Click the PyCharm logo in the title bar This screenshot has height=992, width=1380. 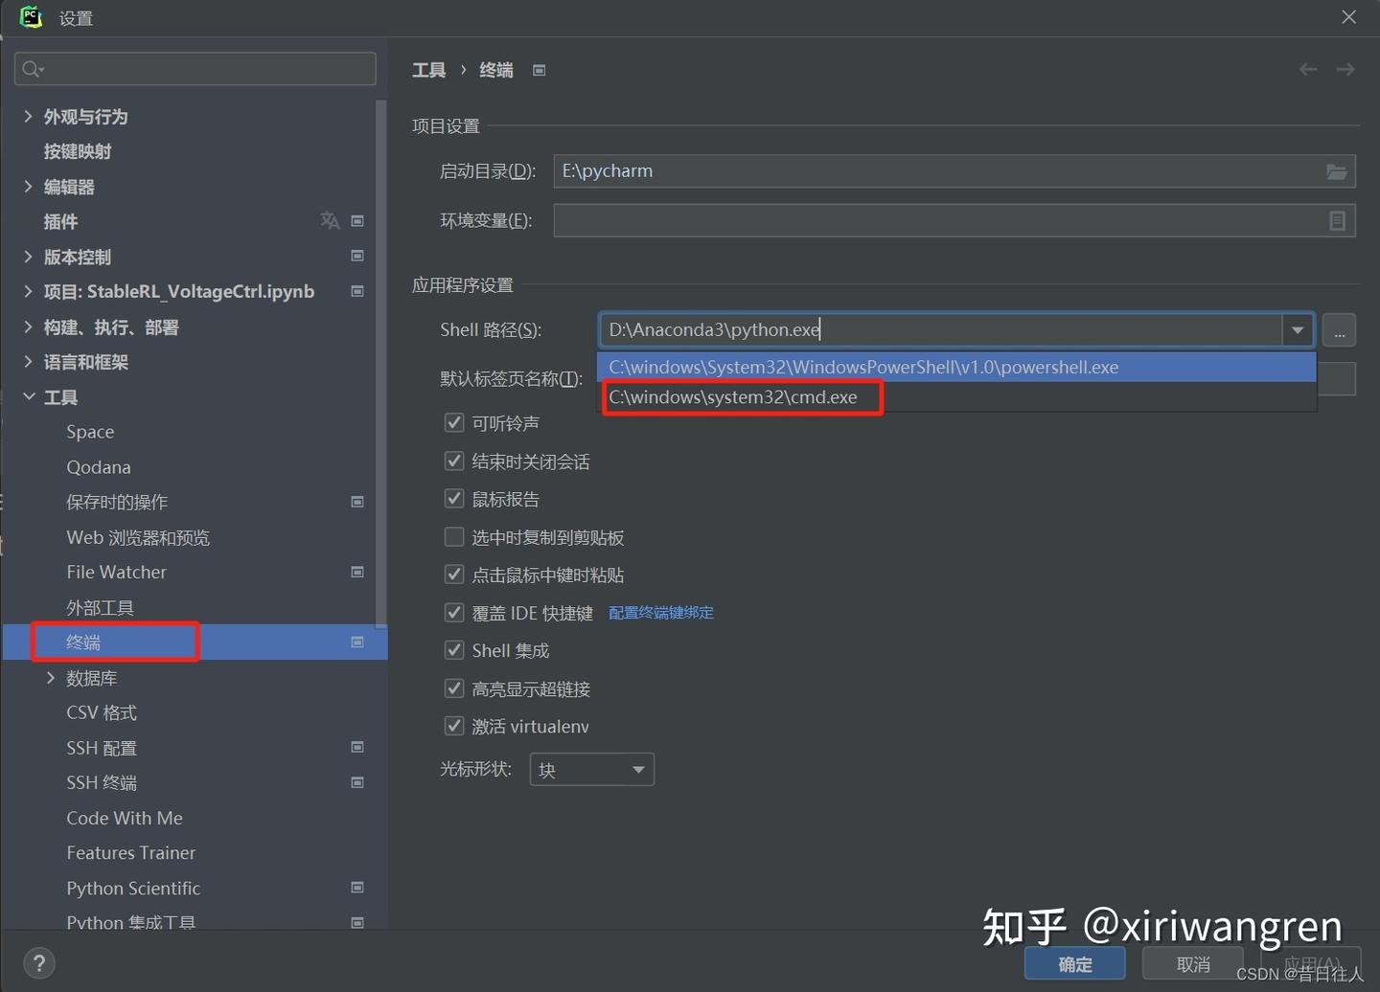pos(30,16)
